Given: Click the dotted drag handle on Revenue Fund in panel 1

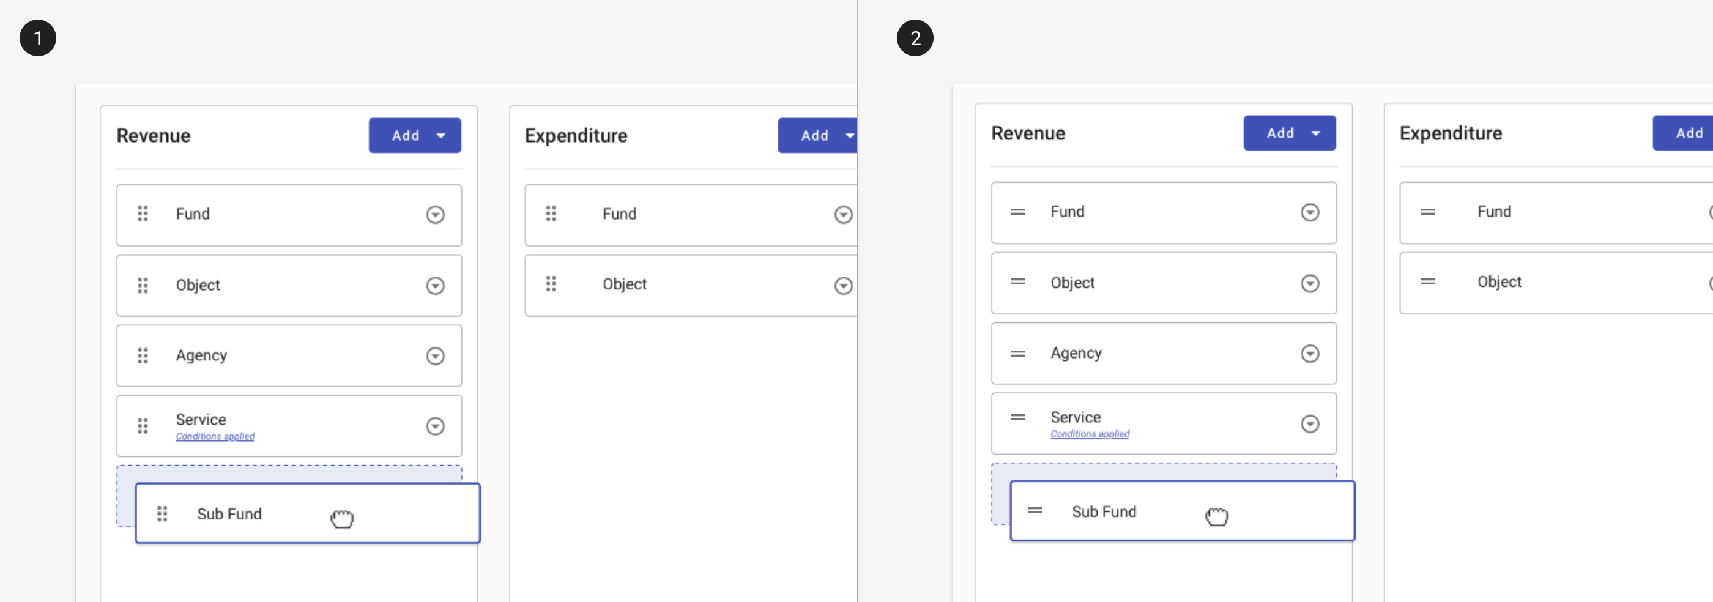Looking at the screenshot, I should [143, 214].
